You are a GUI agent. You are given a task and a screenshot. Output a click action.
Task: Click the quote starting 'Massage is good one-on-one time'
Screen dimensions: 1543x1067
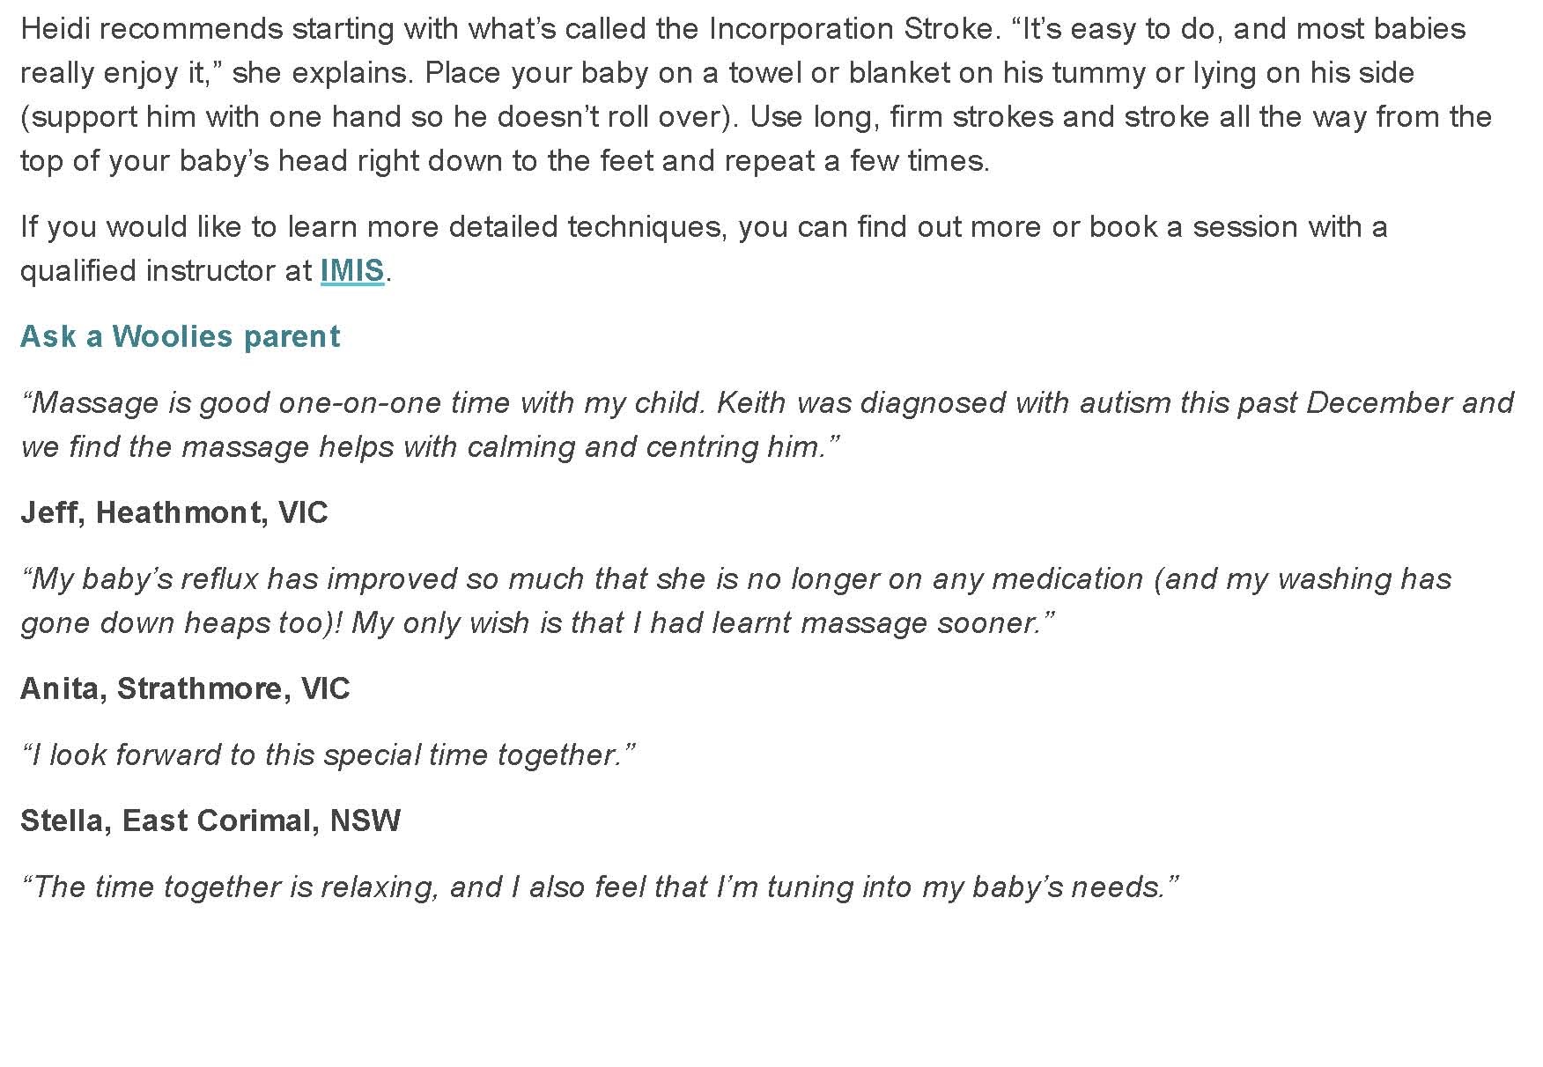(x=766, y=424)
